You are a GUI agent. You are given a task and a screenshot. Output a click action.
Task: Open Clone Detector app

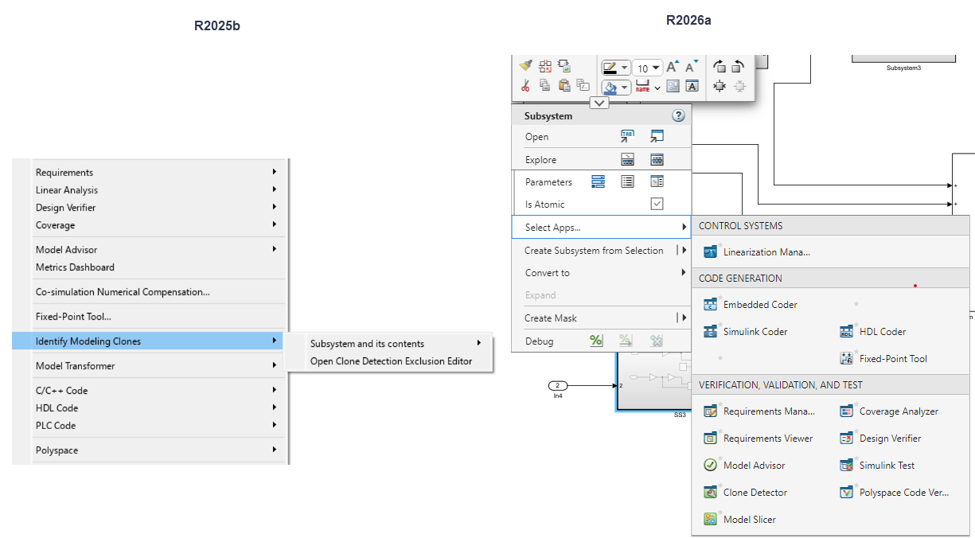746,493
